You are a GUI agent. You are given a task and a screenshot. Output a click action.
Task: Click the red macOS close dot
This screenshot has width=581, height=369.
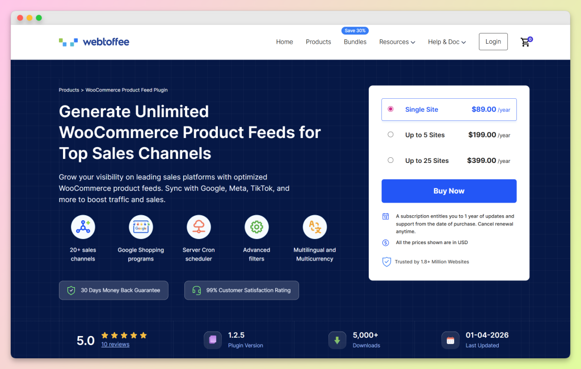pos(20,18)
